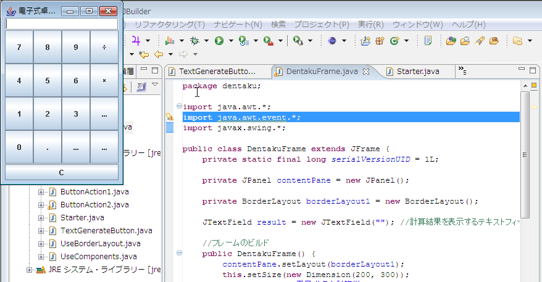Click the External Tools run icon

pyautogui.click(x=268, y=41)
